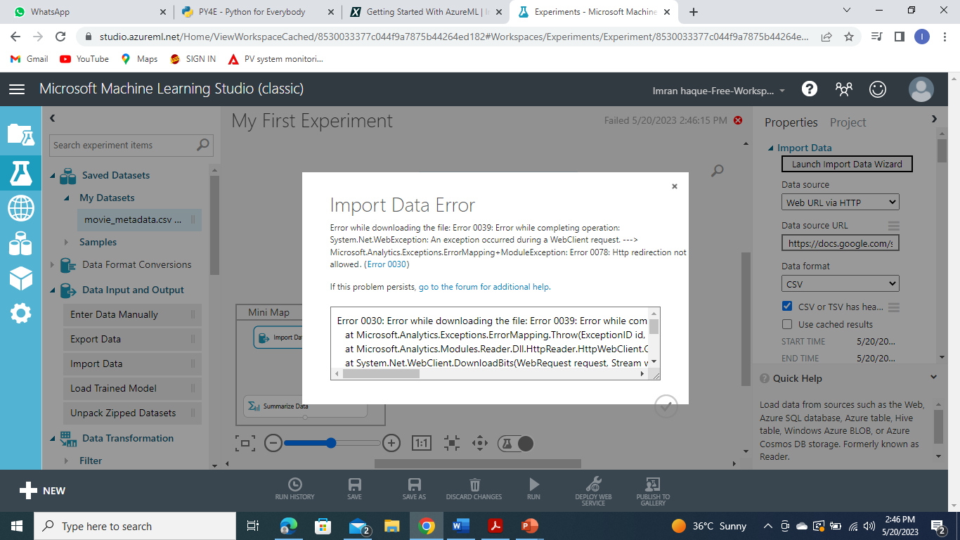Click the Help question mark icon

[810, 89]
